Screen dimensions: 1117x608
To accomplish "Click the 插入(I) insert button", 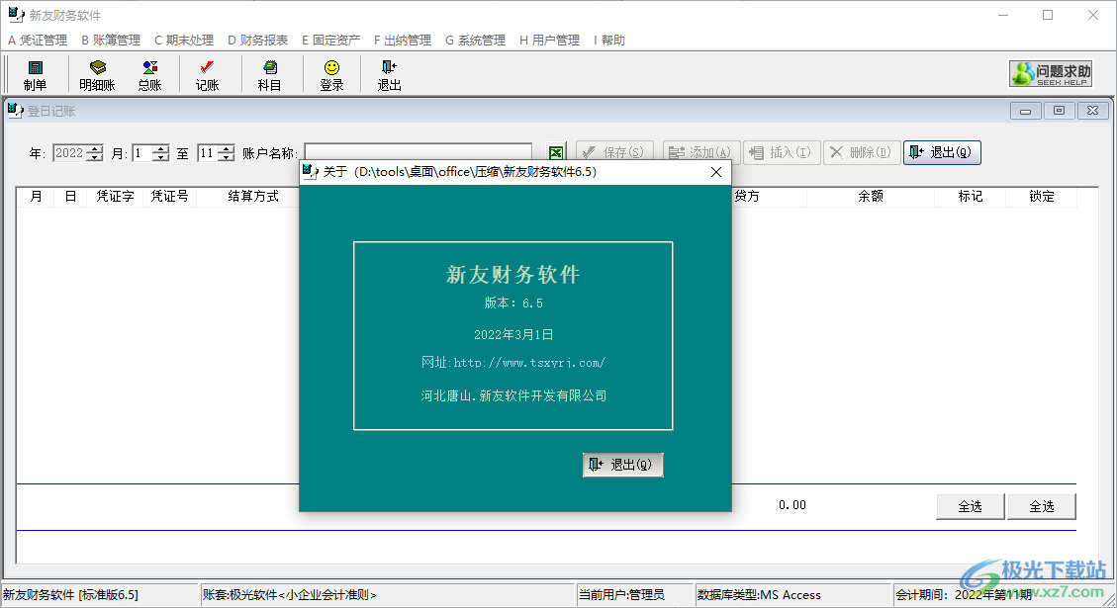I will (783, 152).
